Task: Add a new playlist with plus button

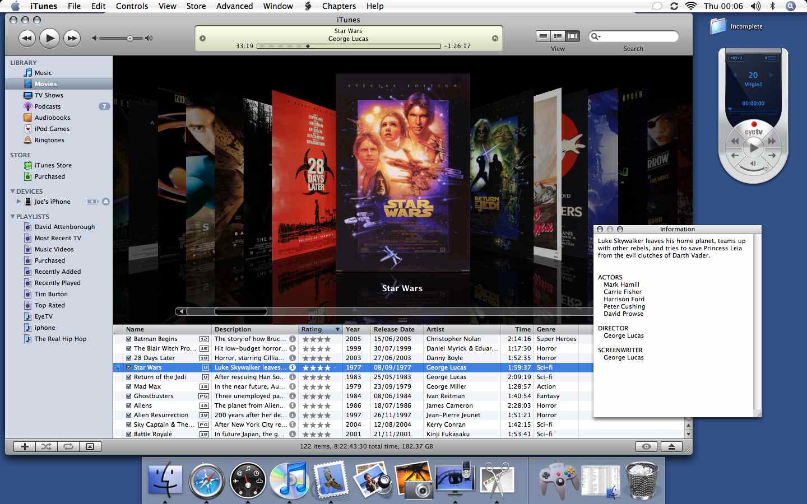Action: point(25,446)
